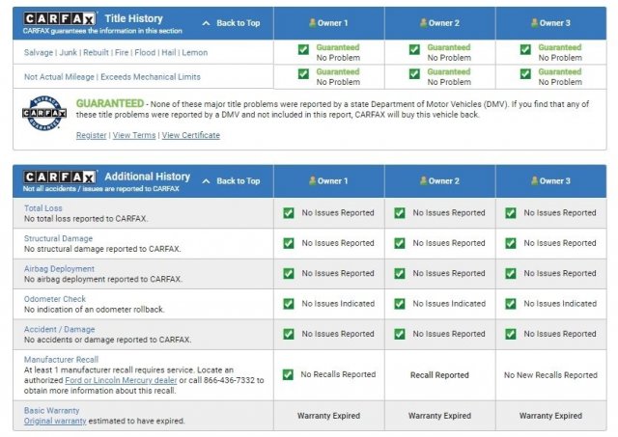Click the up chevron beside Additional History title

click(x=206, y=180)
